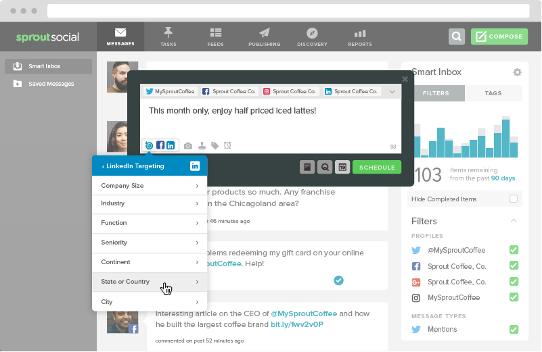Click the stamp approval icon
Screen dimensions: 542x352
coord(202,146)
